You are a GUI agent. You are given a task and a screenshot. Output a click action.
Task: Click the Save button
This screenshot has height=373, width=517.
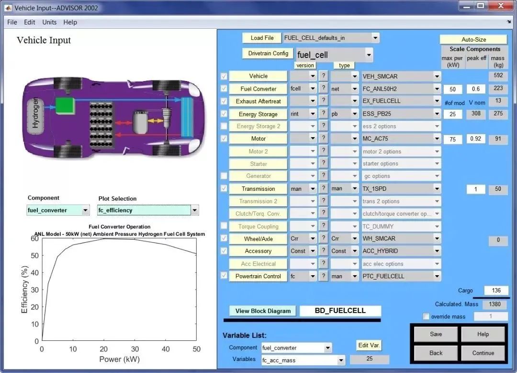[436, 334]
